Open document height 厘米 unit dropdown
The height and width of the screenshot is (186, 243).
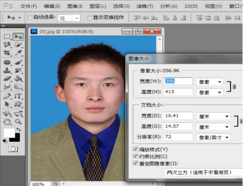click(213, 127)
